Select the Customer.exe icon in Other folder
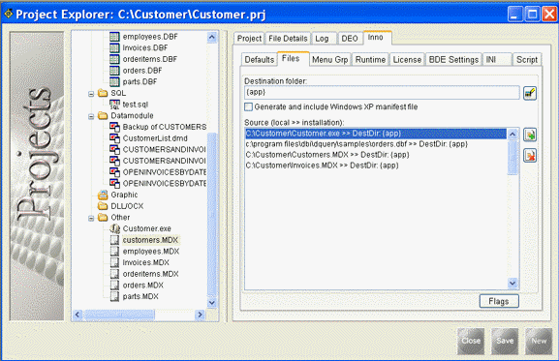559x361 pixels. (114, 228)
